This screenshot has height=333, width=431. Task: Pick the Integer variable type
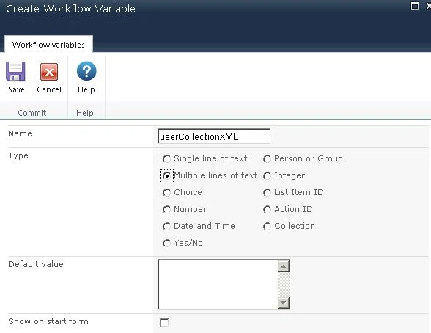pos(267,176)
